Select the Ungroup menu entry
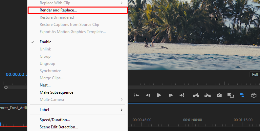The image size is (260, 131). coord(77,64)
